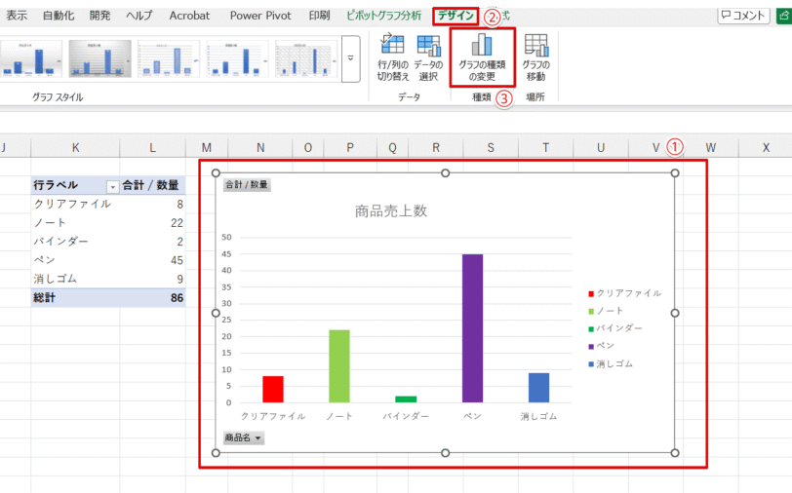
Task: Select the バインダー row label cell
Action: (75, 242)
